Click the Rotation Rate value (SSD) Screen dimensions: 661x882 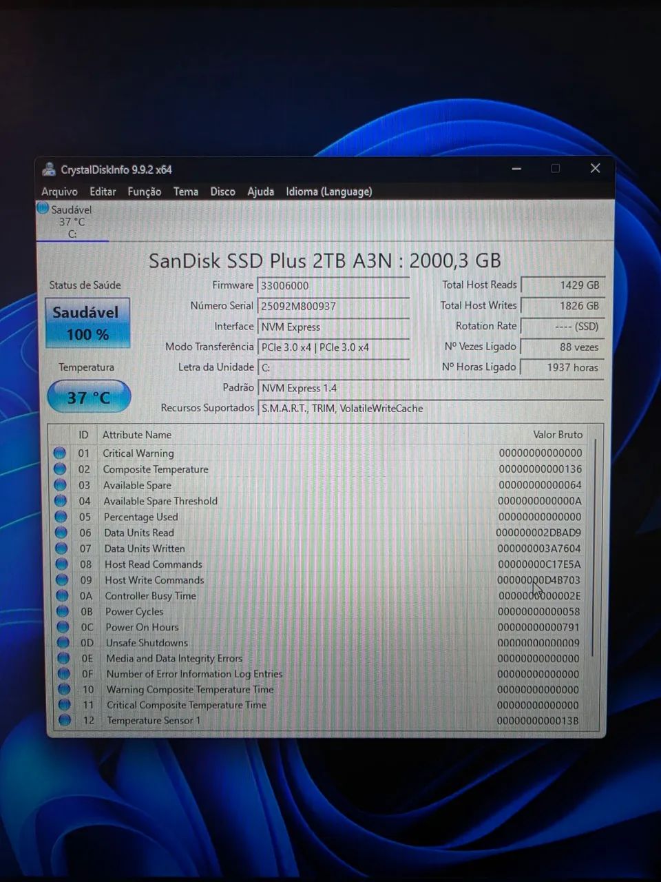(x=563, y=327)
